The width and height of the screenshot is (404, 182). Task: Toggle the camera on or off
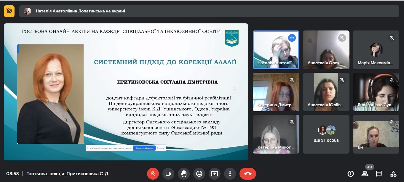pyautogui.click(x=168, y=174)
